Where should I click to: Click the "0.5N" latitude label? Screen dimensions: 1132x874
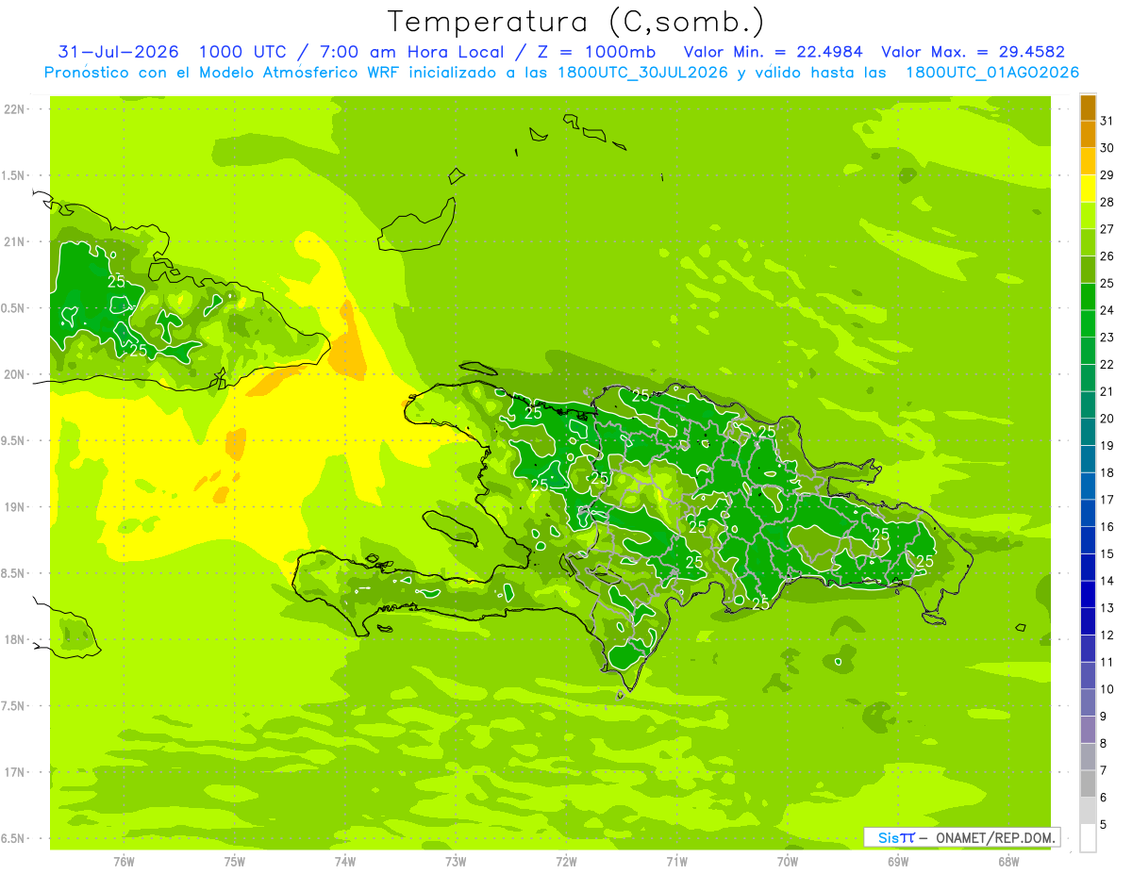click(x=14, y=308)
